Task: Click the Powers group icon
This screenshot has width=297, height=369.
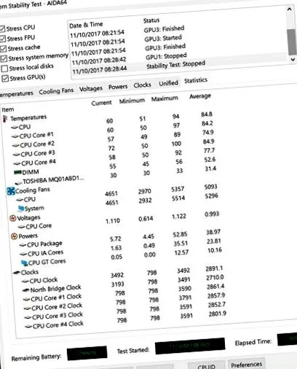Action: tap(15, 236)
